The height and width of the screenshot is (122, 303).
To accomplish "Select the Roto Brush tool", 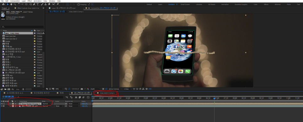I will coord(54,4).
